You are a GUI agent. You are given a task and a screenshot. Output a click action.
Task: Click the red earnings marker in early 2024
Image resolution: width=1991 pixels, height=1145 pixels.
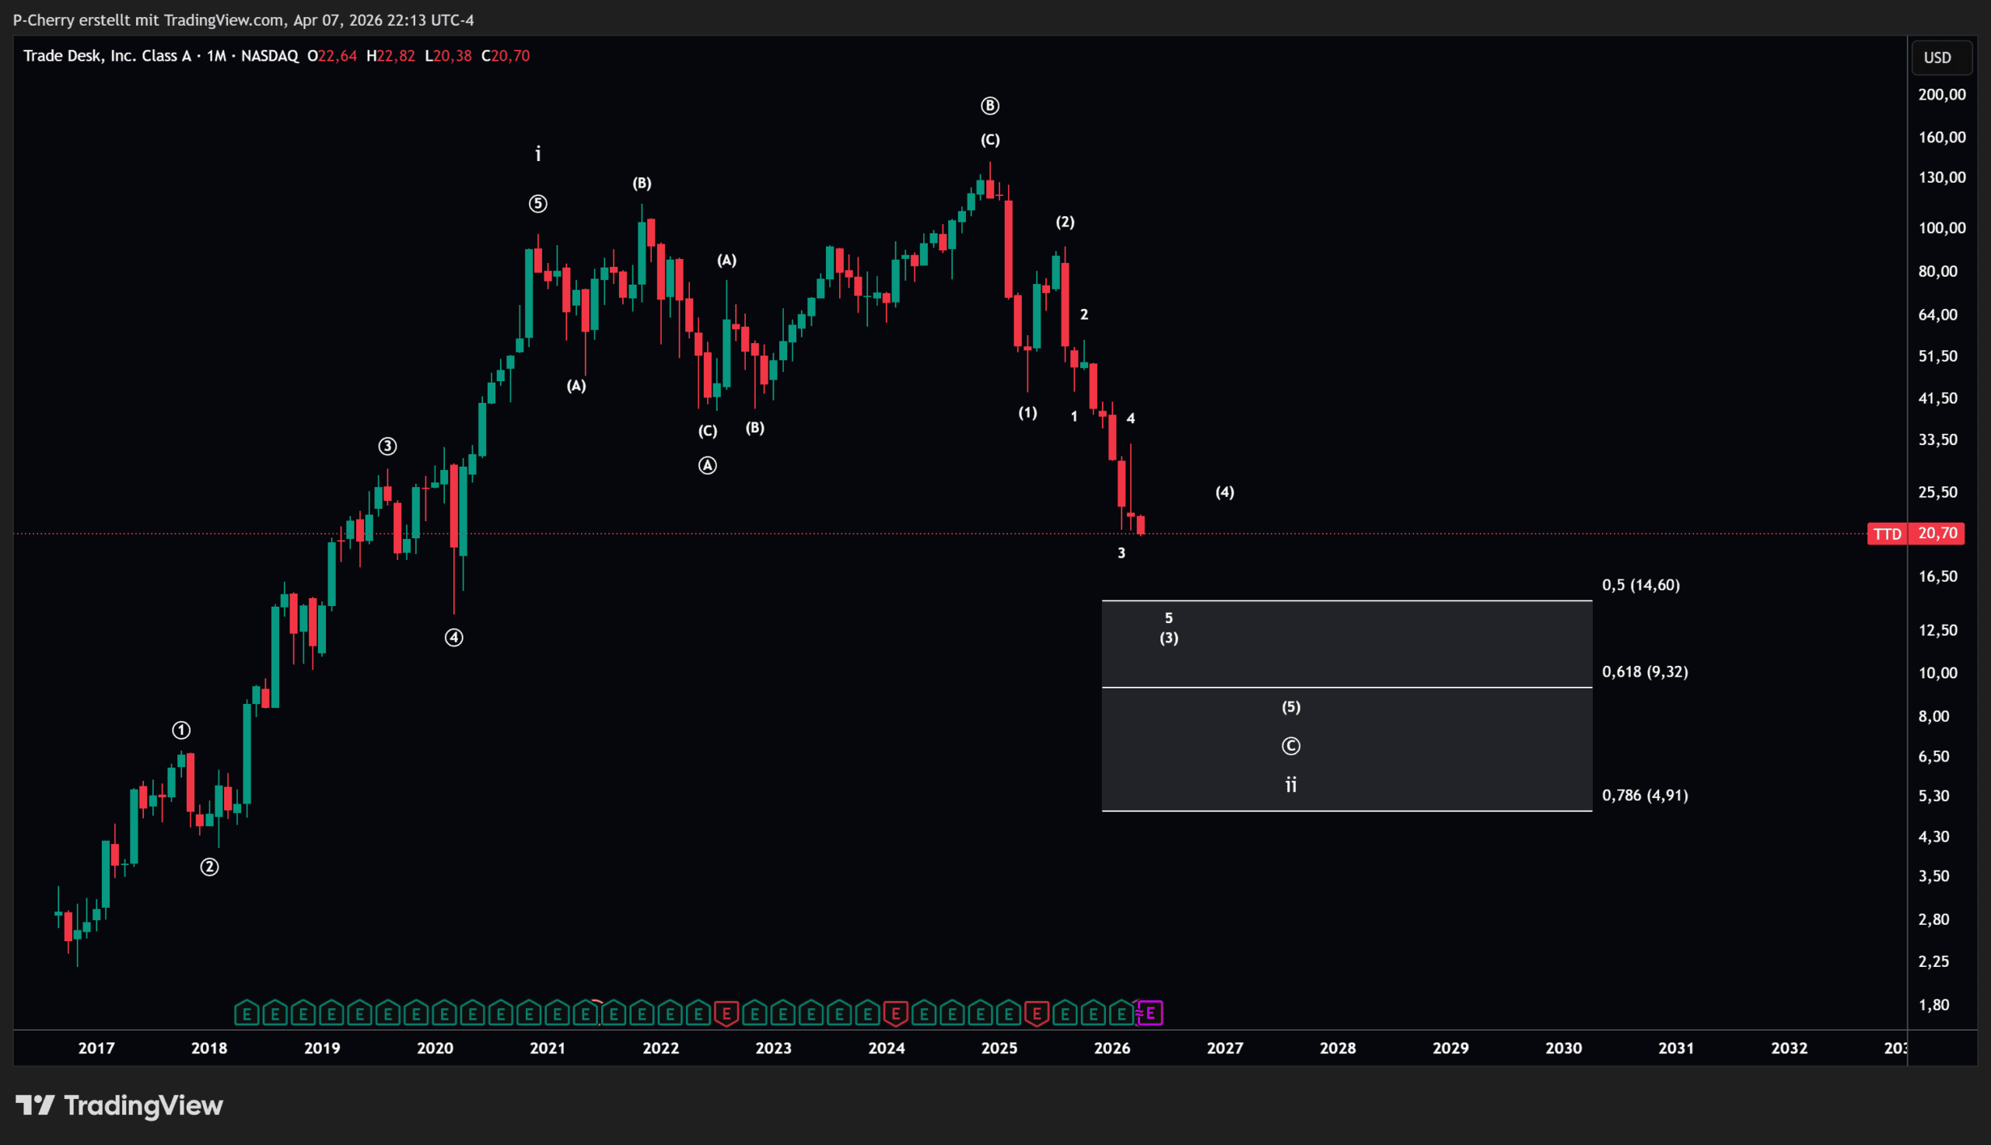coord(895,1014)
